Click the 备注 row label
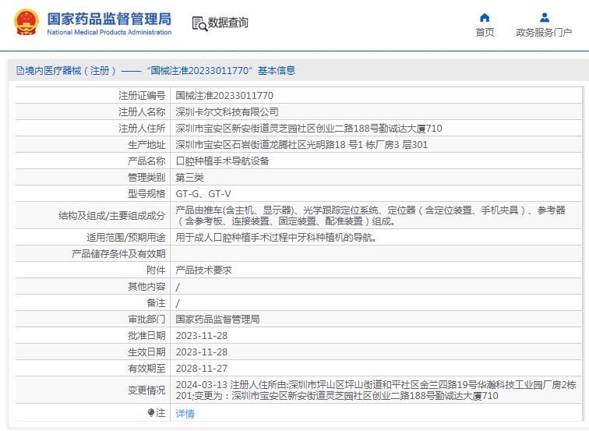Viewport: 589px width, 431px height. click(156, 303)
